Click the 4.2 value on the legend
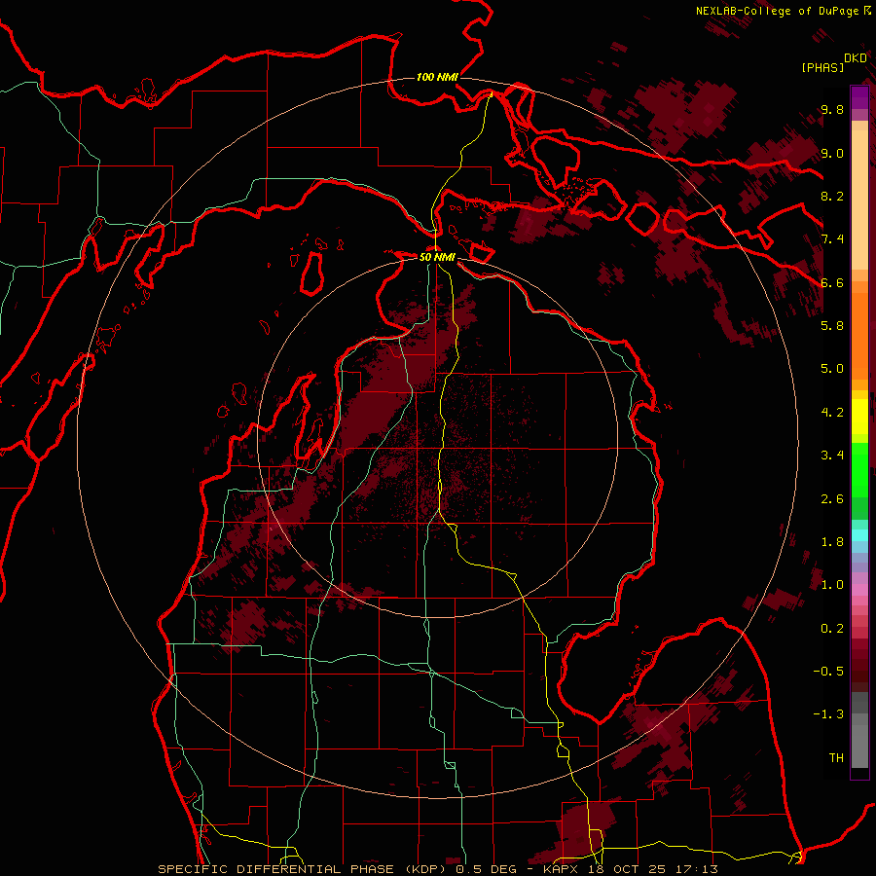The height and width of the screenshot is (876, 876). pyautogui.click(x=832, y=413)
